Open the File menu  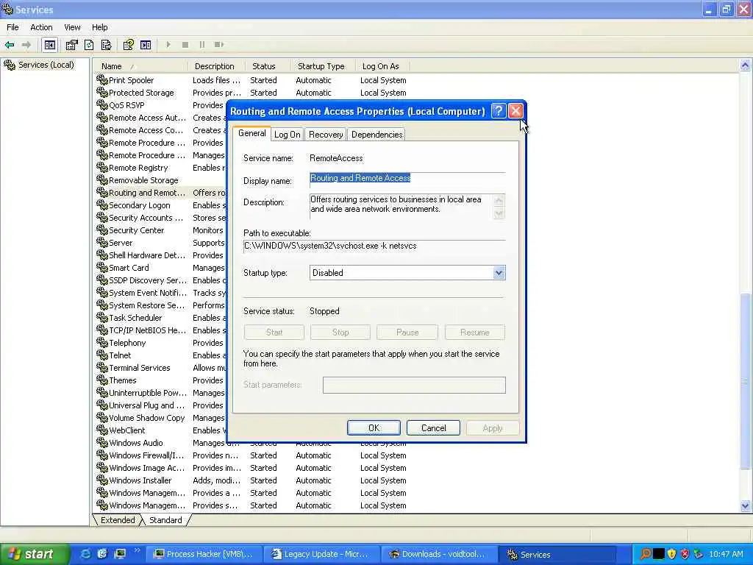(13, 27)
